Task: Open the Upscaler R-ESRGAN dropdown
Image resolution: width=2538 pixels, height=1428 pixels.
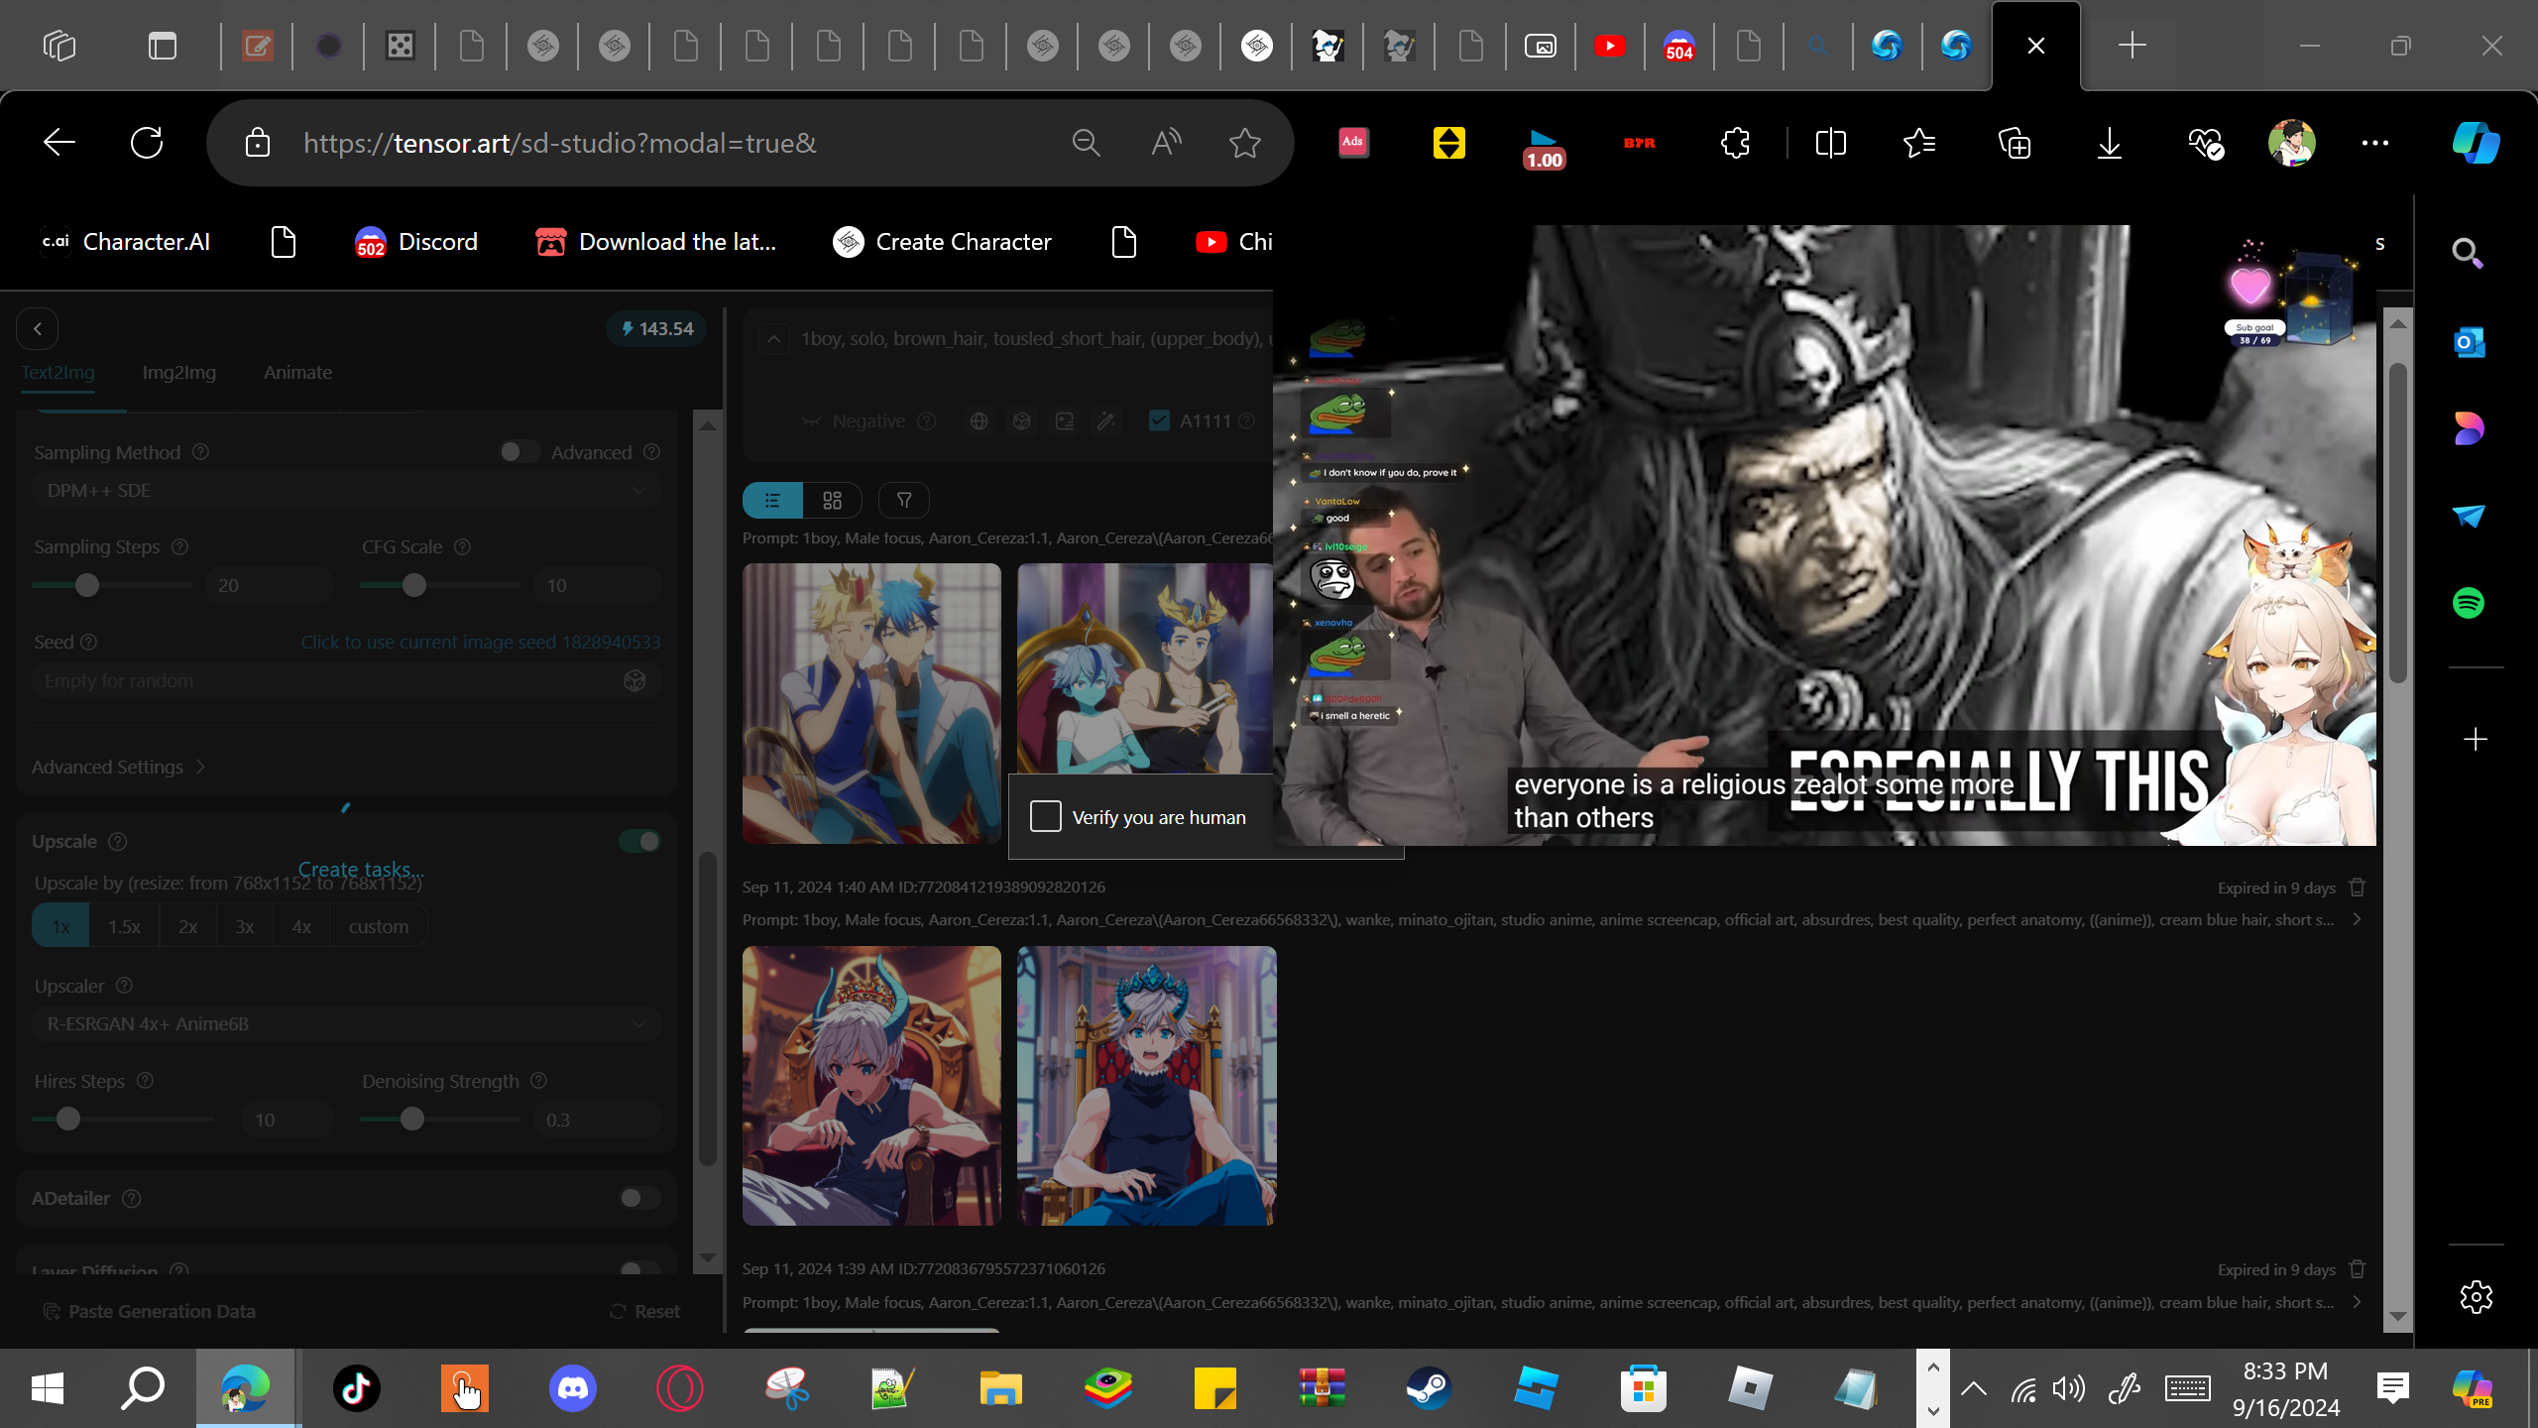Action: [x=346, y=1024]
